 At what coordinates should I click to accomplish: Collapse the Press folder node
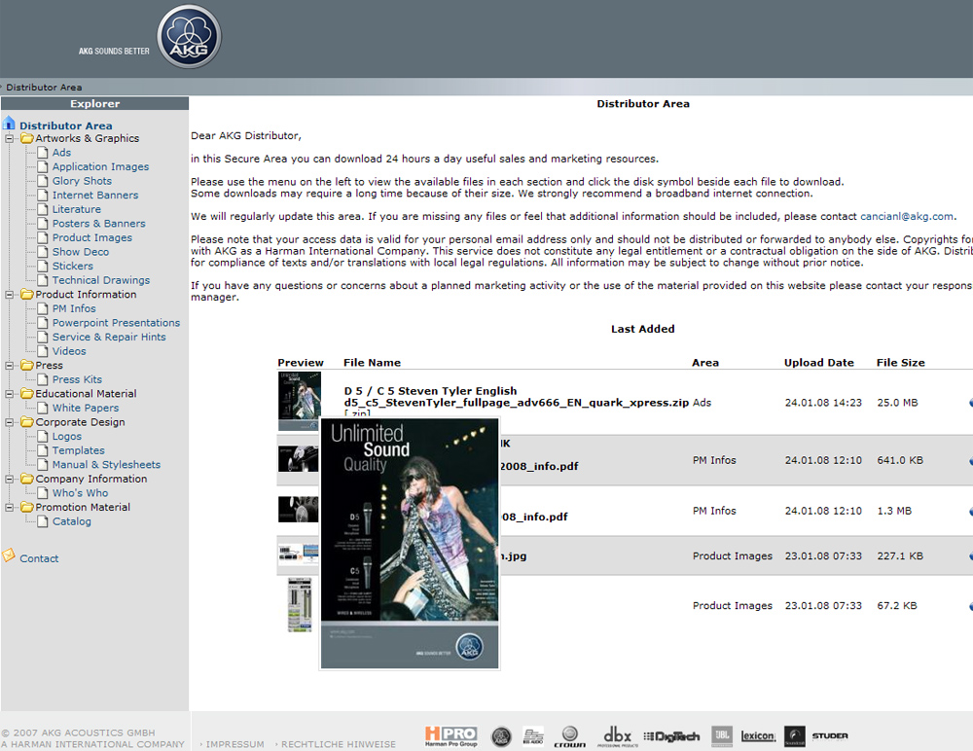tap(10, 367)
